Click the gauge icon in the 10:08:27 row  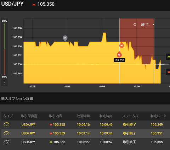point(6,142)
